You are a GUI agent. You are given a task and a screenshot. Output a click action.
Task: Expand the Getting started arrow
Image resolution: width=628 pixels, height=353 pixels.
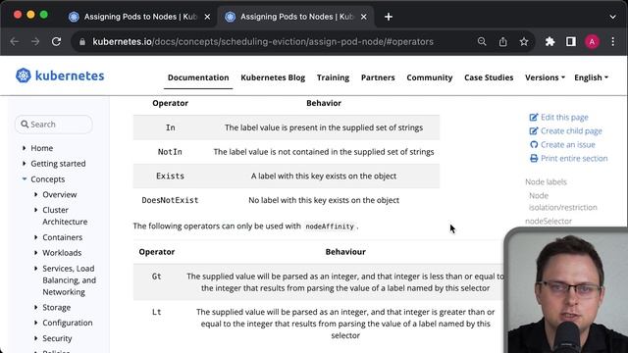24,164
